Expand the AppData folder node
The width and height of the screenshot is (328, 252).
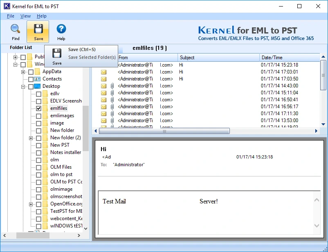pos(23,72)
